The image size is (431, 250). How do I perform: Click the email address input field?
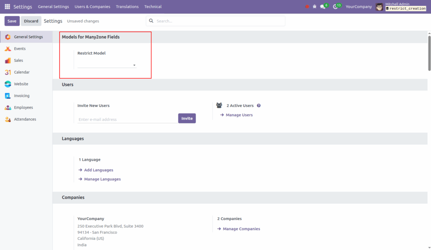(126, 118)
